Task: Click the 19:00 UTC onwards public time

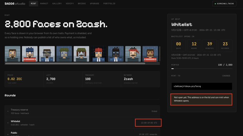Action: click(148, 135)
